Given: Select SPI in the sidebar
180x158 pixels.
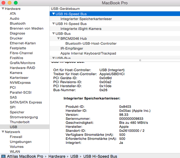Looking at the screenshot, I should 13,107.
